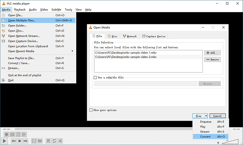The width and height of the screenshot is (243, 145).
Task: Open the Video menu
Action: click(x=44, y=9)
